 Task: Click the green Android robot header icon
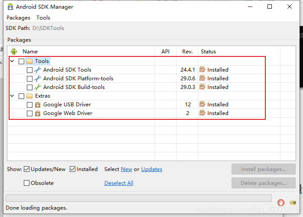(x=14, y=52)
